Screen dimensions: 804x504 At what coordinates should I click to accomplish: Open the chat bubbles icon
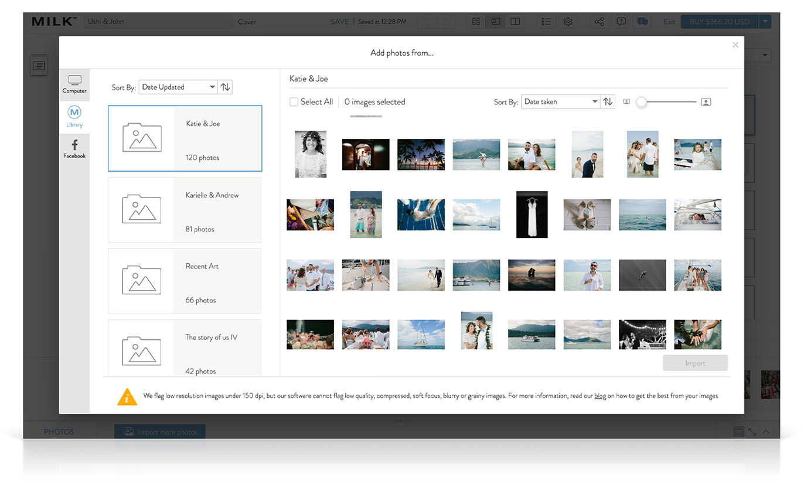[x=642, y=22]
